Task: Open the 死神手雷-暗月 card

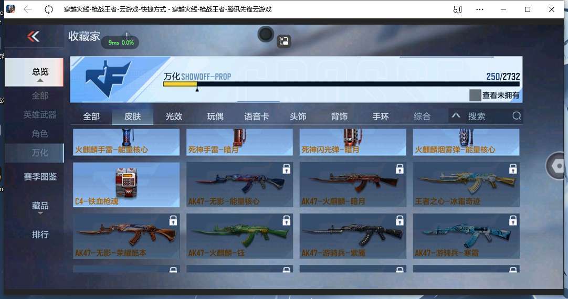Action: (x=239, y=142)
